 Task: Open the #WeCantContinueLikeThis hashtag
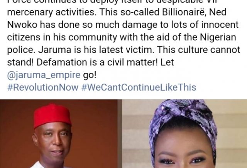coord(139,87)
